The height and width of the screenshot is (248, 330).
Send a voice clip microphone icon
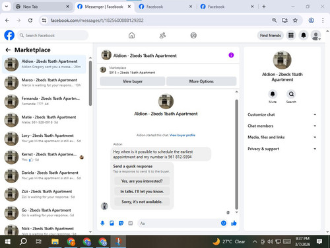coord(102,224)
